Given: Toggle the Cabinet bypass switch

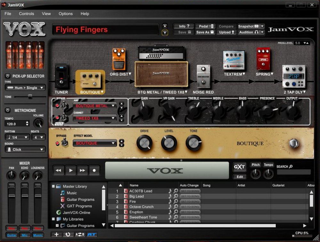Looking at the screenshot, I should 64,117.
